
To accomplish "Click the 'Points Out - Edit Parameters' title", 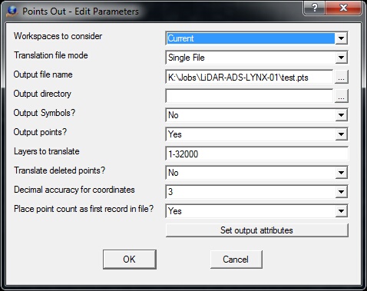I will point(81,12).
